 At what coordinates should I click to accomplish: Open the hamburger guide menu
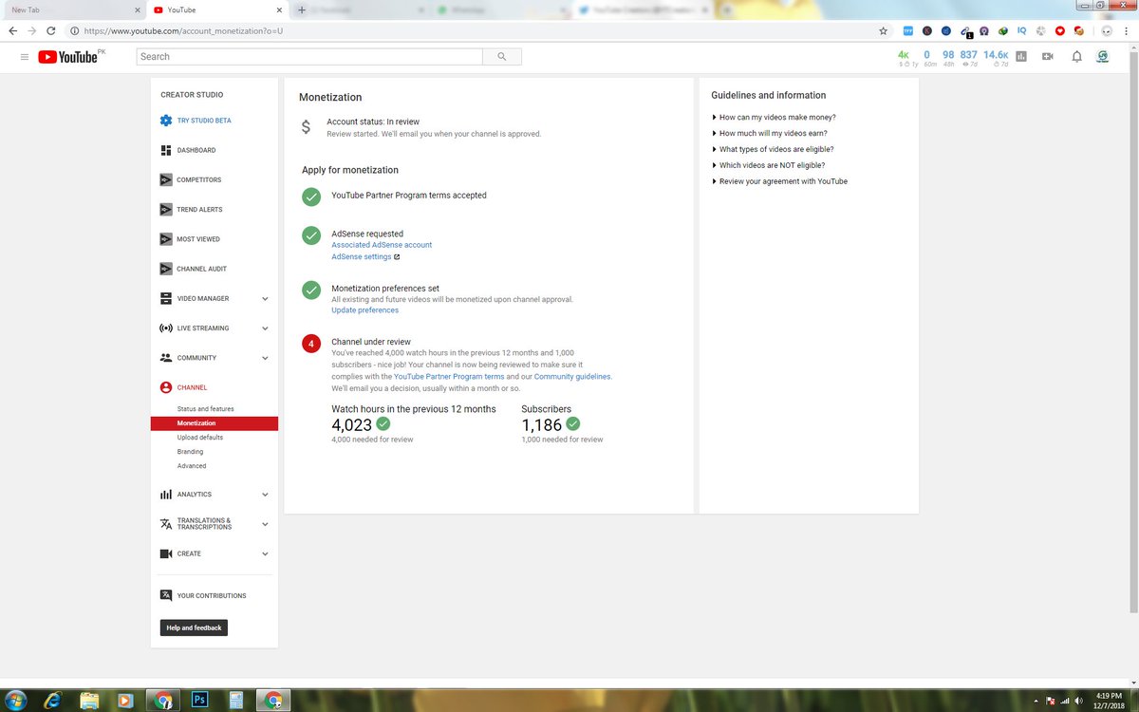(x=24, y=57)
